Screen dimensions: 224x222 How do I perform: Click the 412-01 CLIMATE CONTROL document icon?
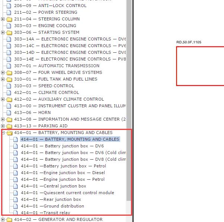(x=9, y=92)
